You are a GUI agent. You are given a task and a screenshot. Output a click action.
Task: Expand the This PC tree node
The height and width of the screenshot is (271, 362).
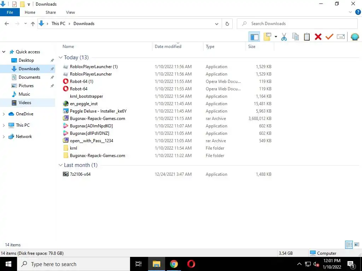(x=4, y=125)
